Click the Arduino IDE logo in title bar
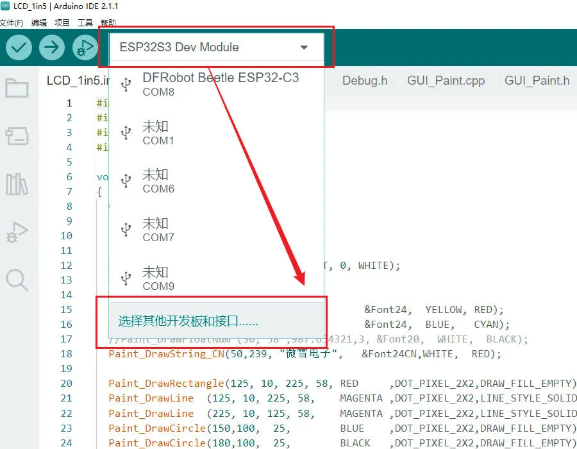577x449 pixels. (5, 6)
